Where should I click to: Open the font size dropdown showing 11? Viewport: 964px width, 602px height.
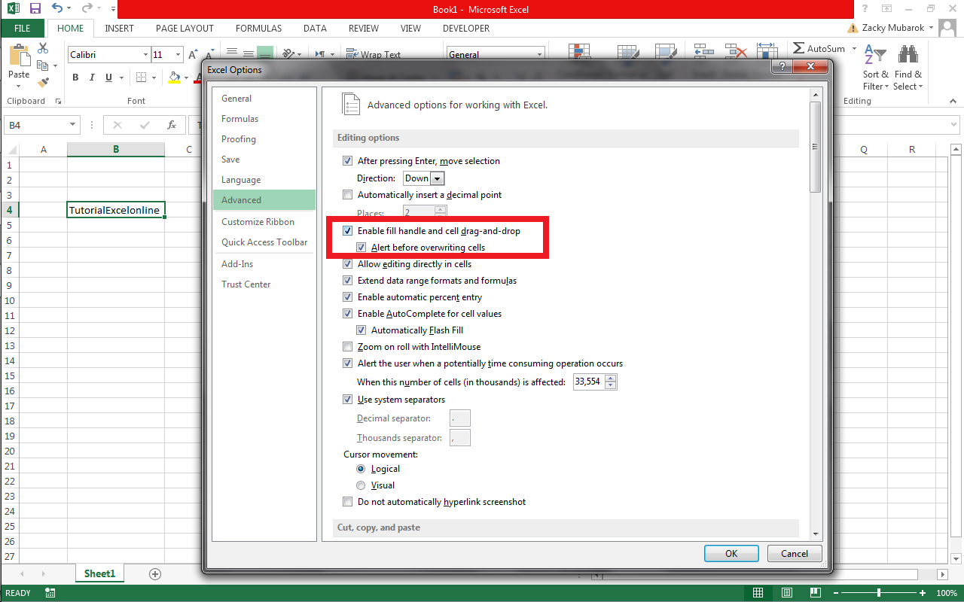coord(178,54)
